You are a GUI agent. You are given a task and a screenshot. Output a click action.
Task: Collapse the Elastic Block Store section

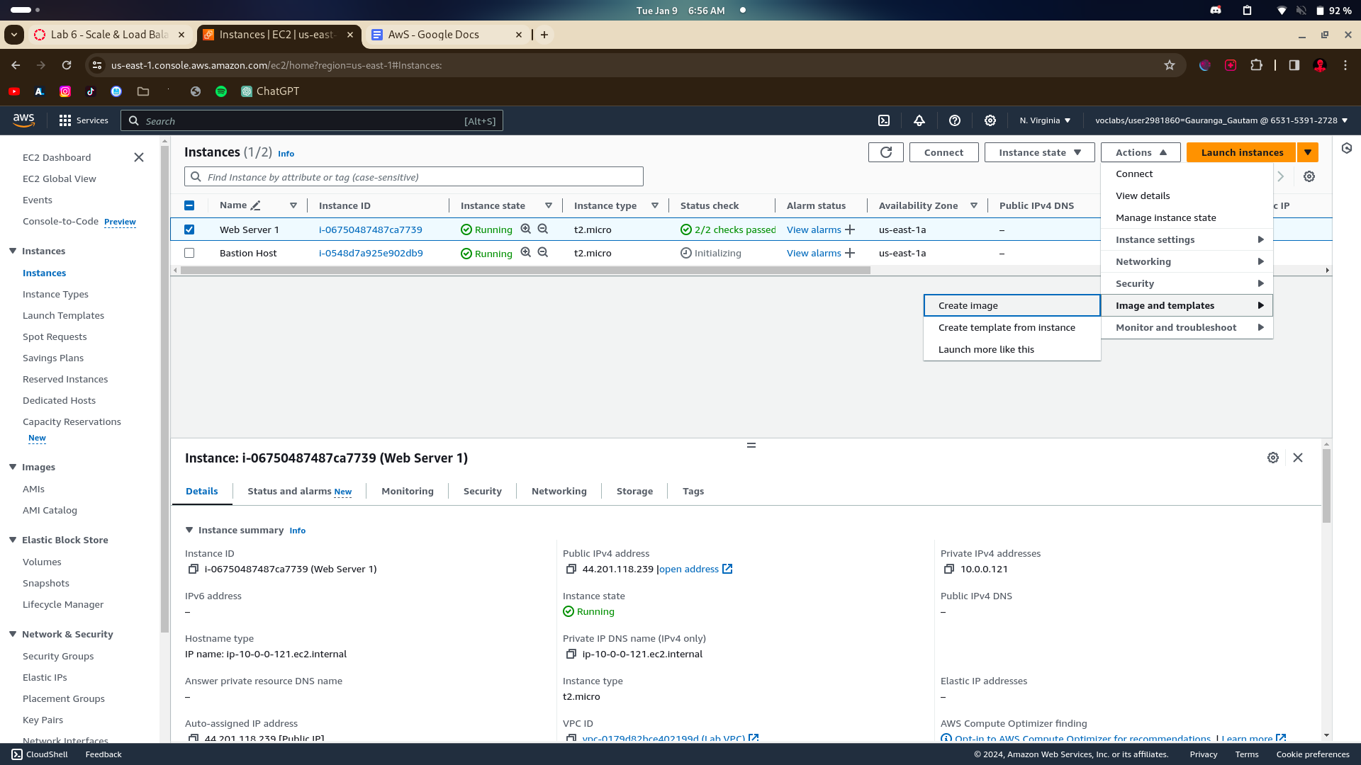[x=13, y=540]
